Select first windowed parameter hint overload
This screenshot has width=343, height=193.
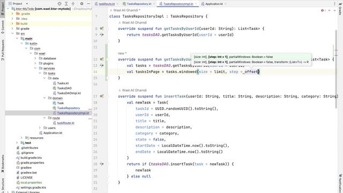pos(233,57)
